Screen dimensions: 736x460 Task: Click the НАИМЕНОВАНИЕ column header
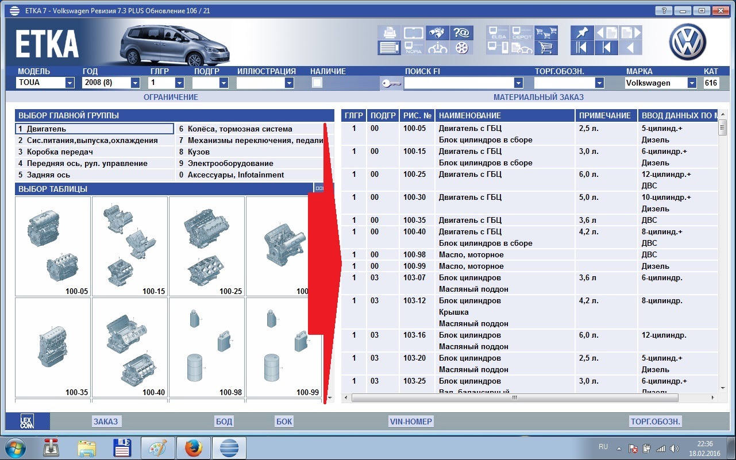505,115
